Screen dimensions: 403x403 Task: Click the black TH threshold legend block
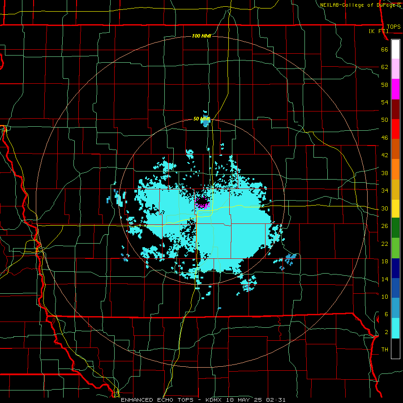pyautogui.click(x=395, y=348)
